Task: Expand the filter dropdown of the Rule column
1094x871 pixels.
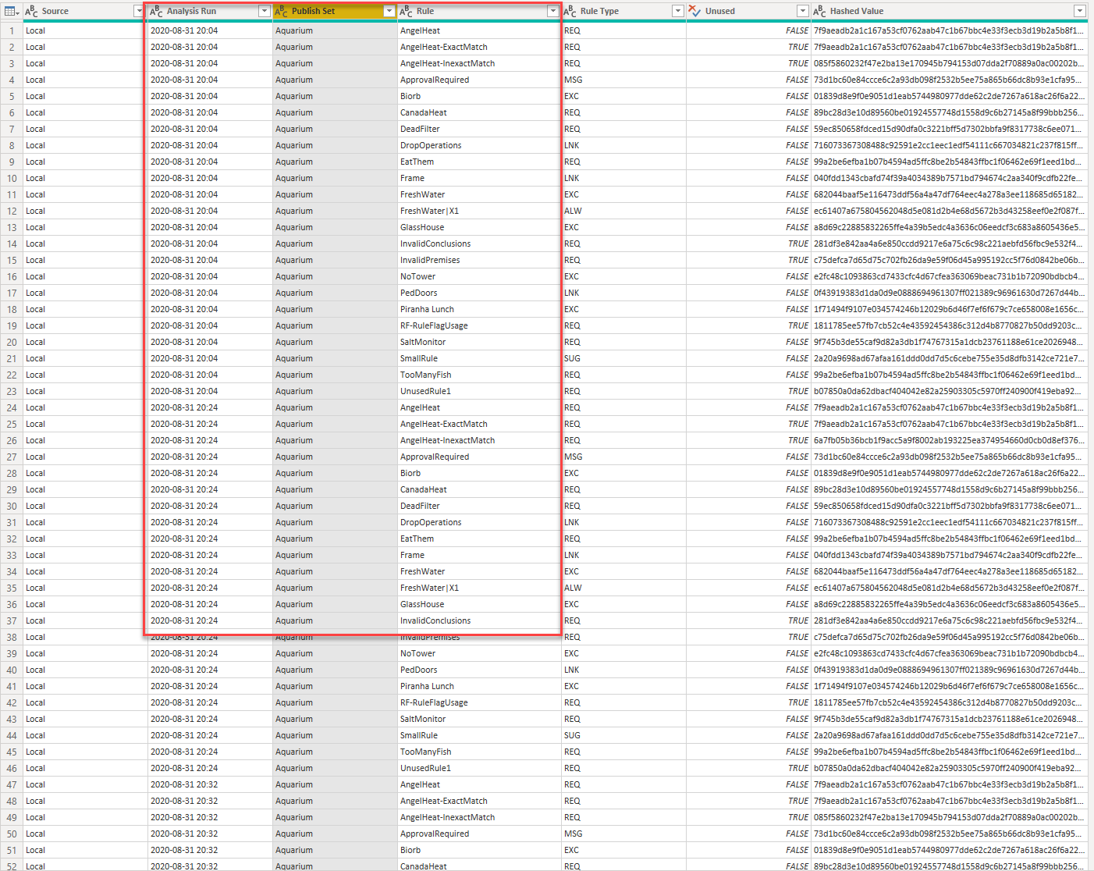Action: [552, 11]
